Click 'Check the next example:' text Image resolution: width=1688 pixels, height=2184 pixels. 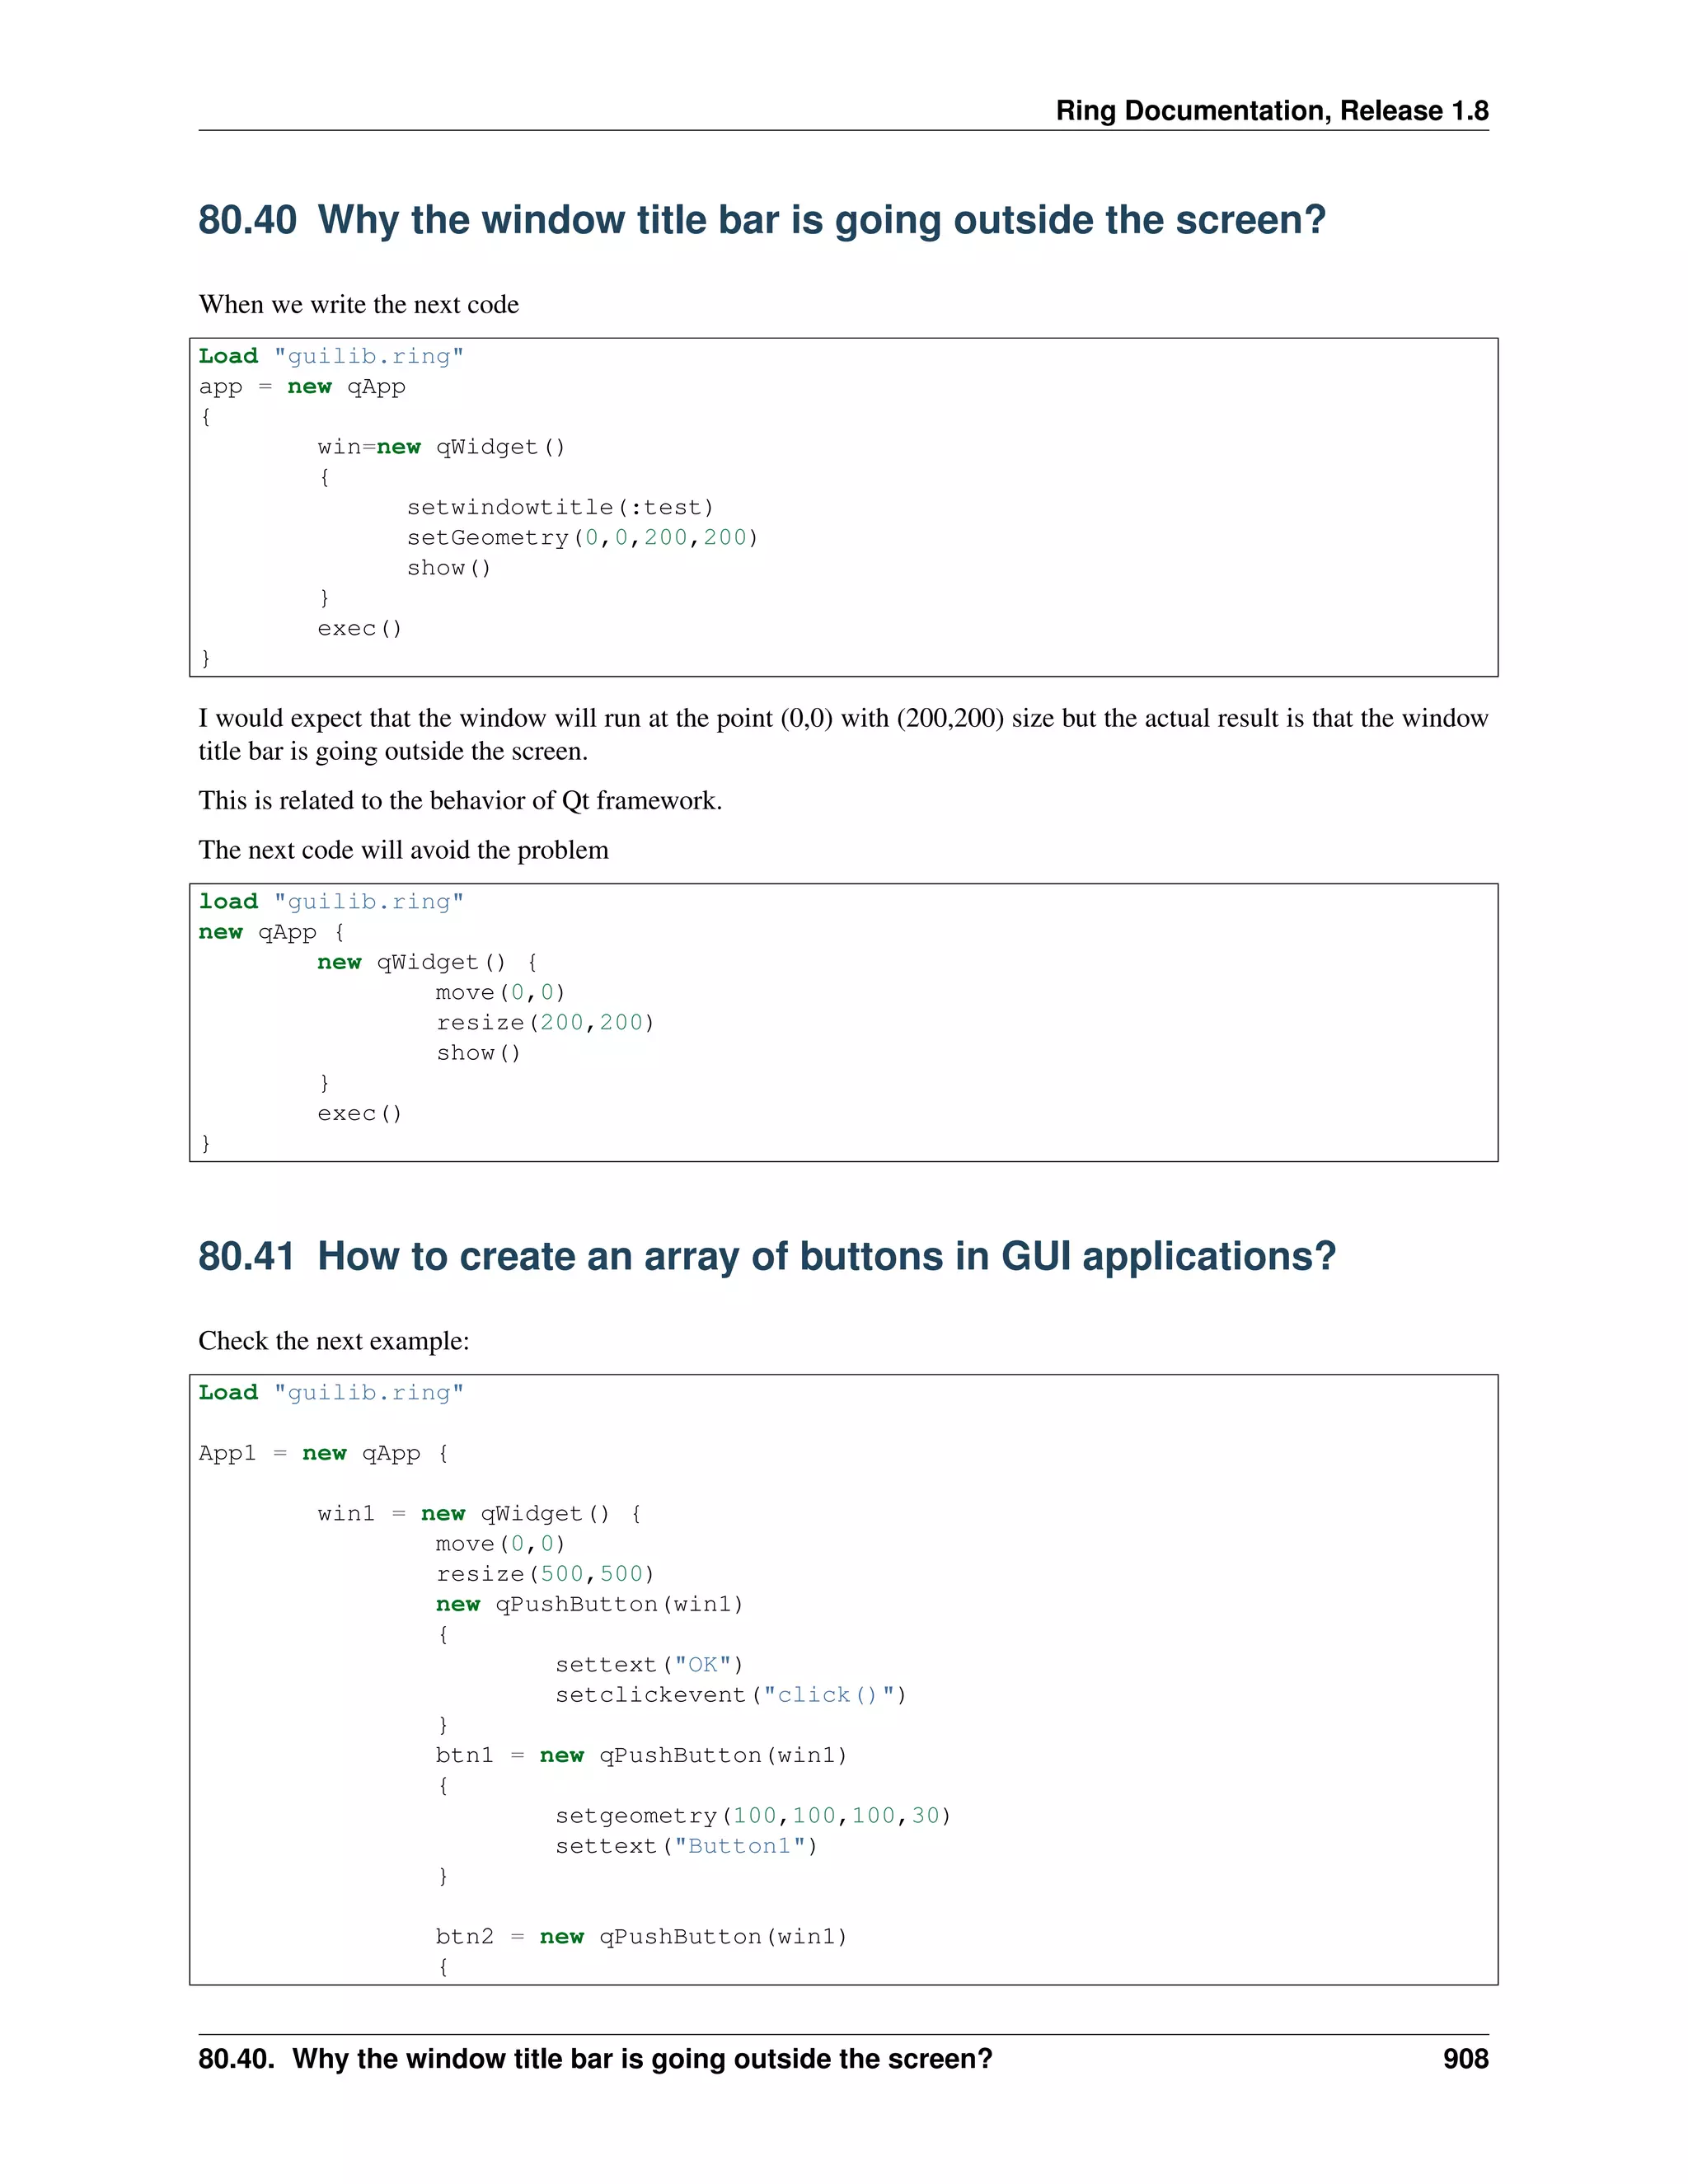(333, 1340)
